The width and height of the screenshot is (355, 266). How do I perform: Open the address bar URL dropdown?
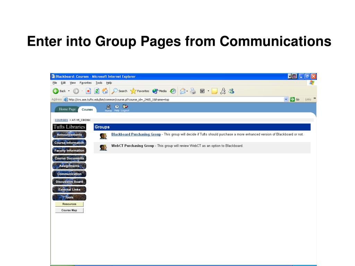point(286,99)
